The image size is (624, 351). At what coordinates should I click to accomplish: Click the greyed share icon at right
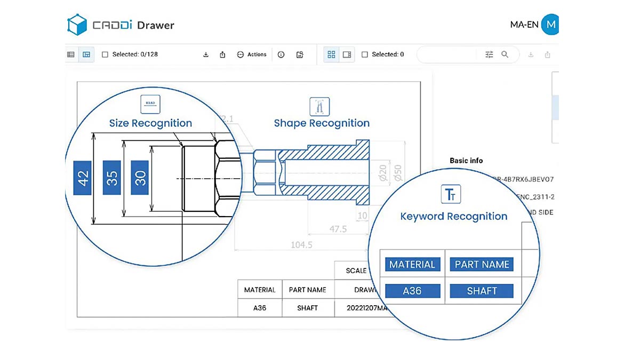(548, 54)
